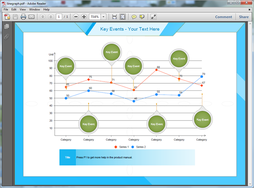The height and width of the screenshot is (188, 254).
Task: Go to next page arrow
Action: 51,16
